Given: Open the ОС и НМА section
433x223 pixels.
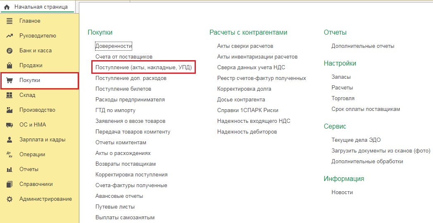Looking at the screenshot, I should coord(33,125).
